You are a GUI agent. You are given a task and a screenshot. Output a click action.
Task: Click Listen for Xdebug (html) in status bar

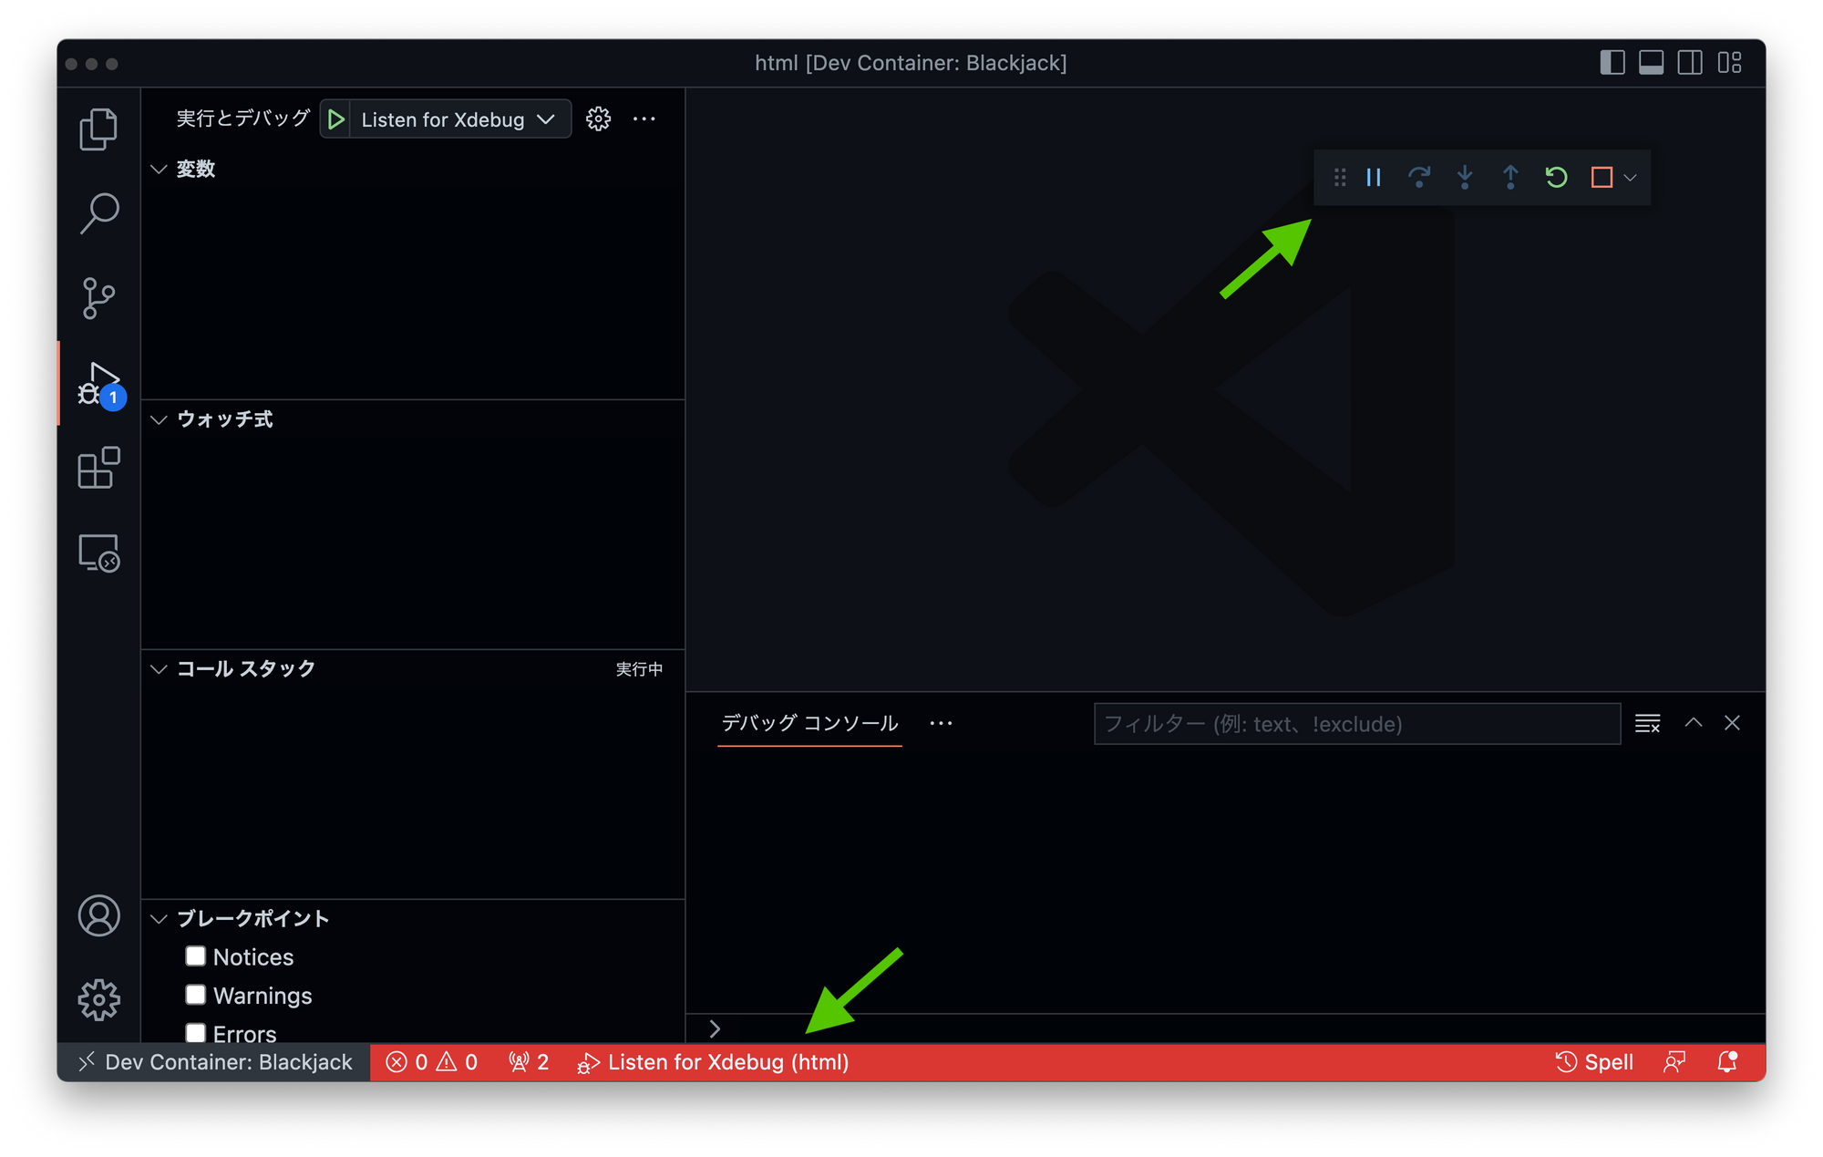[716, 1061]
